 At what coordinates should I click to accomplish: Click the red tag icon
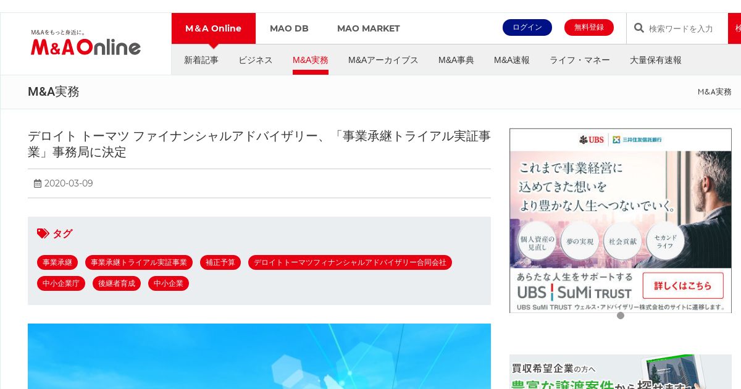pos(43,233)
